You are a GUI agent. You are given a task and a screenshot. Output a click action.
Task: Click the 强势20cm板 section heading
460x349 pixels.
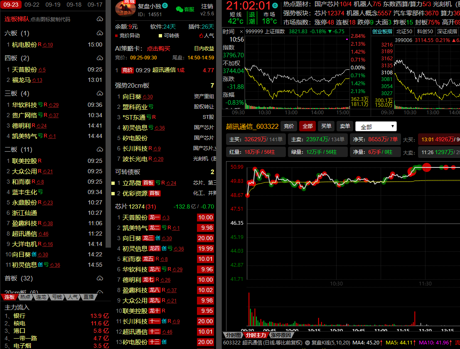[x=132, y=85]
